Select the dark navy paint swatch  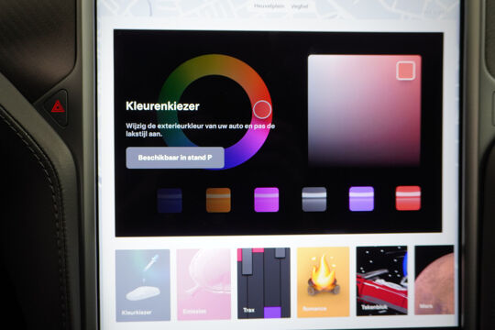tap(170, 200)
